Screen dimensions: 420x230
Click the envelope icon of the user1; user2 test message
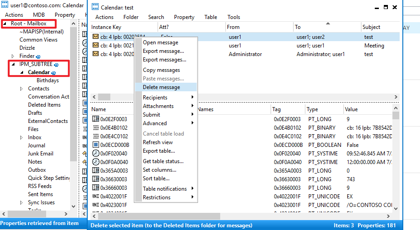coord(95,37)
